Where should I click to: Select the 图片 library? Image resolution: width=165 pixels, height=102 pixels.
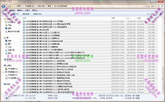coord(8,44)
